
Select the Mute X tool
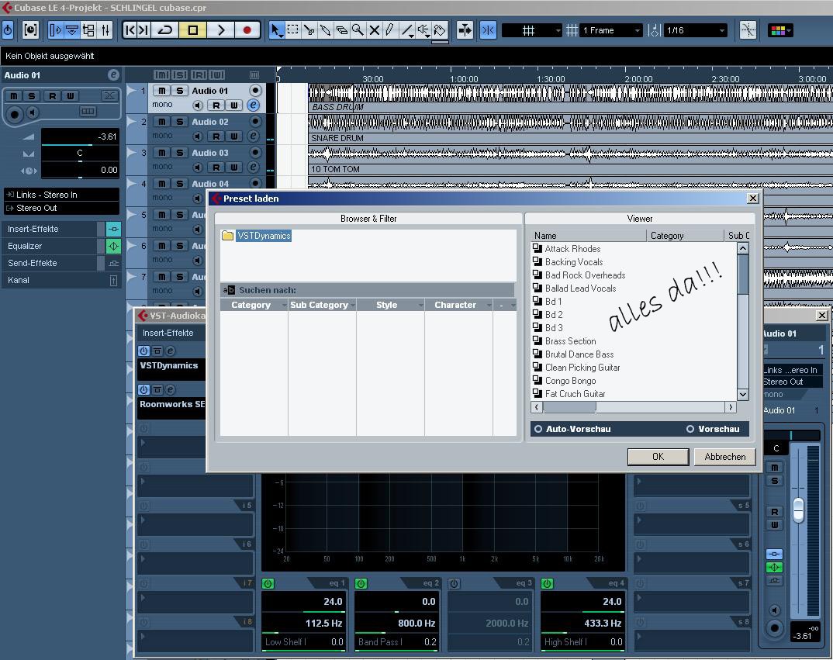coord(375,29)
